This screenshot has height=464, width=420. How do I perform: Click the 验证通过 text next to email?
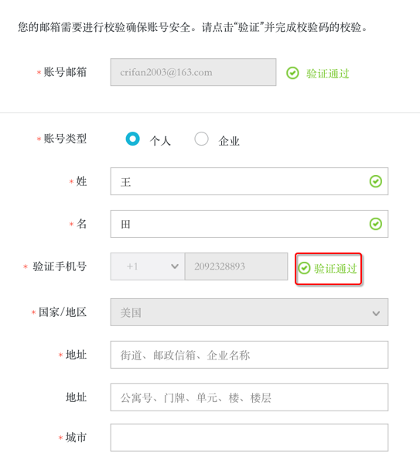pos(328,74)
